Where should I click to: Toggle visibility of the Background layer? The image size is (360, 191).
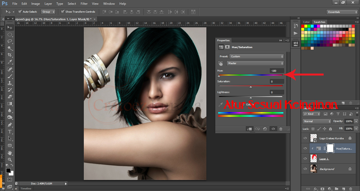tap(305, 169)
